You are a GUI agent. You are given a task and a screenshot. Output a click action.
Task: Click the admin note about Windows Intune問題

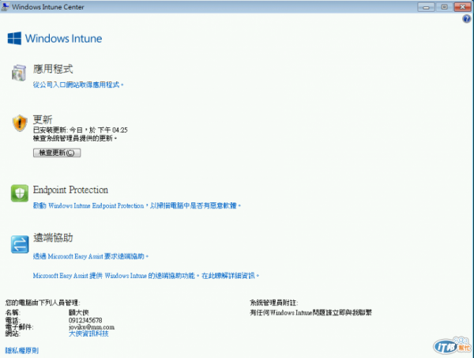pyautogui.click(x=310, y=313)
